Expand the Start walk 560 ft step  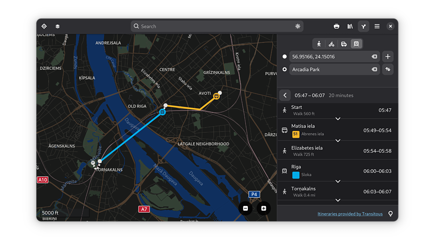[x=337, y=119]
